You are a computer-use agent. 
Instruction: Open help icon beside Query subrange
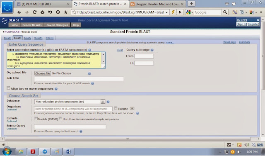tap(152, 50)
